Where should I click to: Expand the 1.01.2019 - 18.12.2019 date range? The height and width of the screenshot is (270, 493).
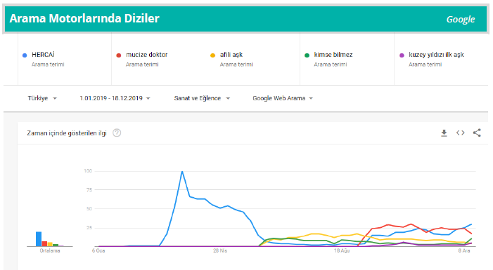[115, 98]
